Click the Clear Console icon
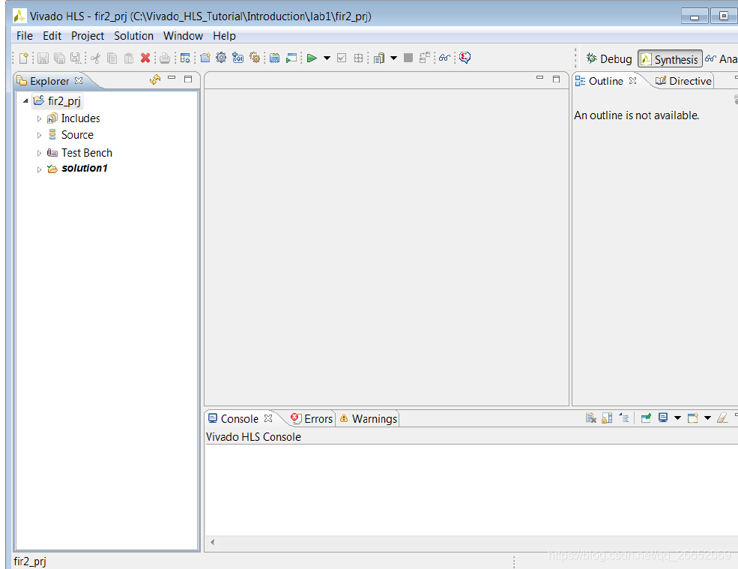Screen dimensions: 738x569 point(591,418)
